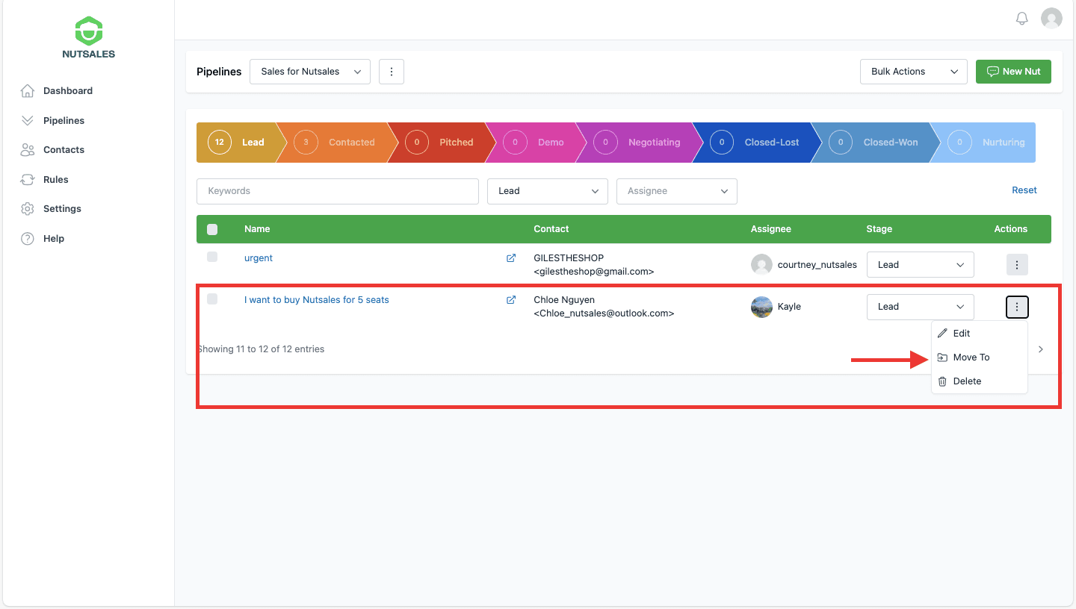
Task: Click the Nutsales logo
Action: (x=88, y=37)
